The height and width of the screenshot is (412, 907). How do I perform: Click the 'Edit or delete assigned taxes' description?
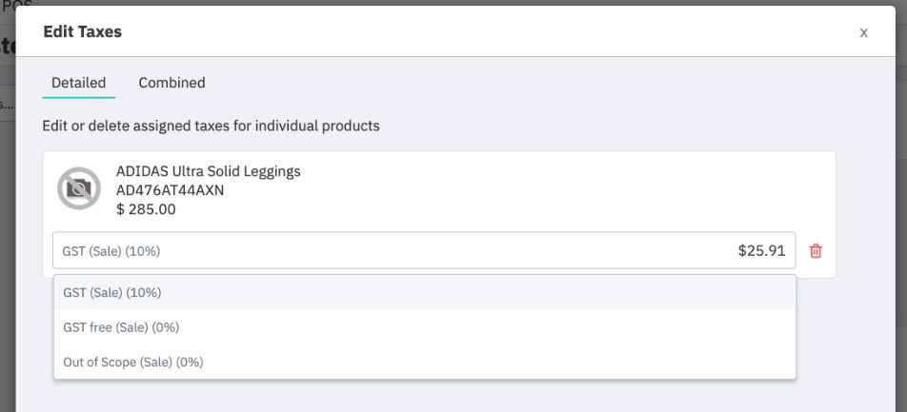click(212, 126)
